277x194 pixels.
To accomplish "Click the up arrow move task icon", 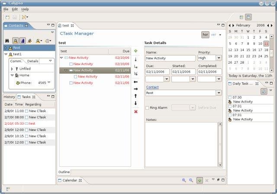I will click(x=135, y=96).
